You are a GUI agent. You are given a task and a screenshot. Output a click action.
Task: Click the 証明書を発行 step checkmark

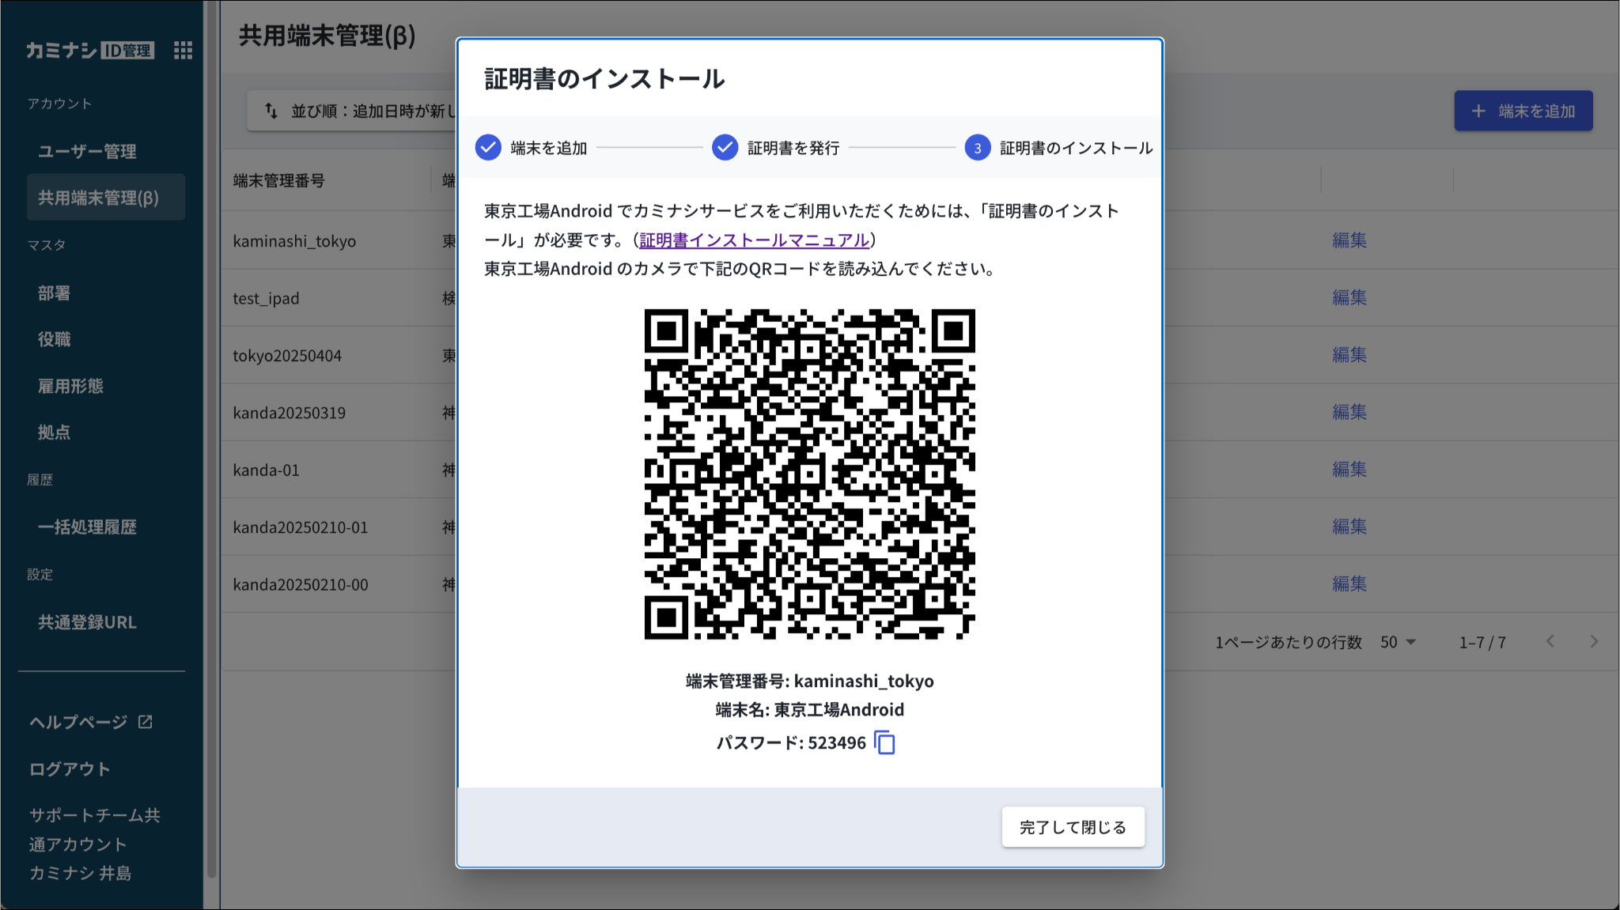coord(725,148)
